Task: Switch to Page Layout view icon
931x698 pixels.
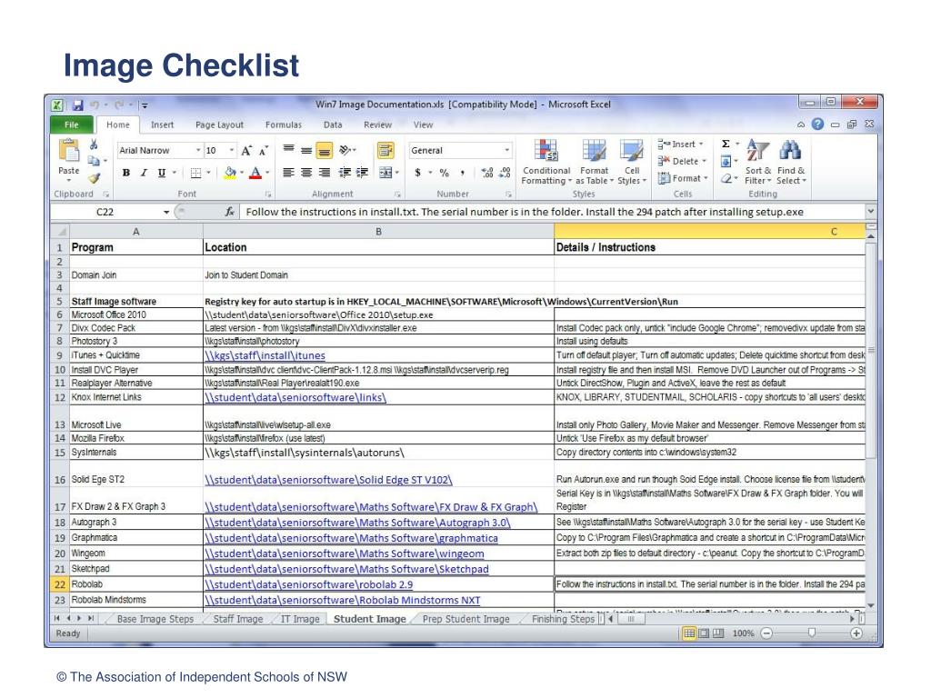Action: (704, 633)
